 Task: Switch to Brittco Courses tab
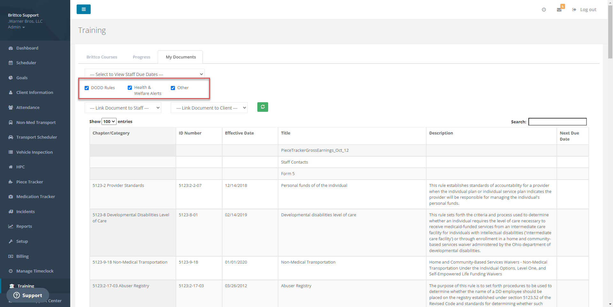[x=102, y=57]
